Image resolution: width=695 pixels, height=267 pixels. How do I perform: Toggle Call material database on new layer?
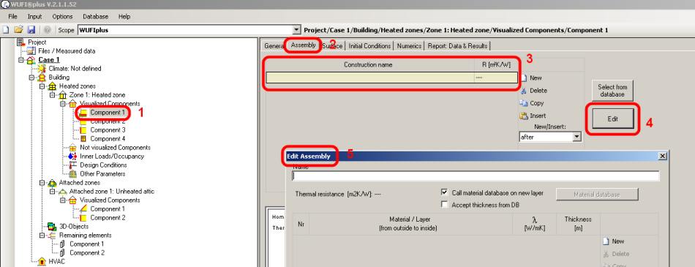(445, 193)
